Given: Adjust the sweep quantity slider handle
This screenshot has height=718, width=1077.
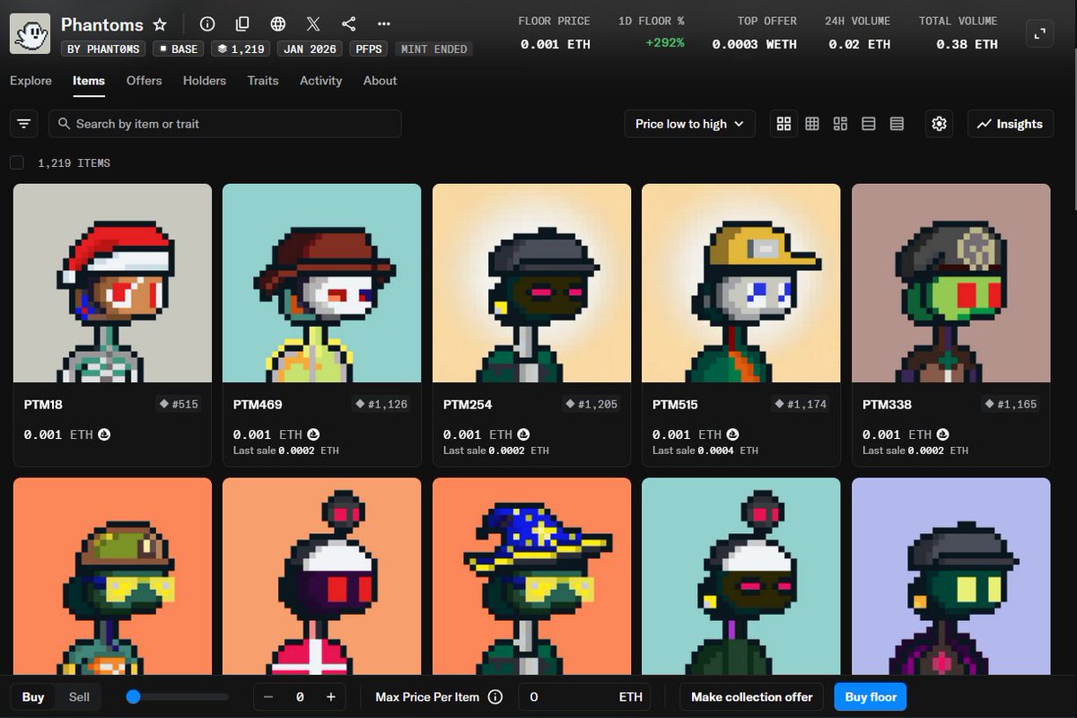Looking at the screenshot, I should (134, 696).
